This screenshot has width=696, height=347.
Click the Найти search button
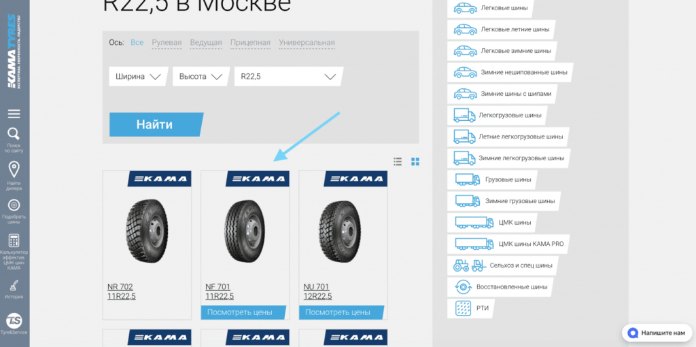coord(156,125)
